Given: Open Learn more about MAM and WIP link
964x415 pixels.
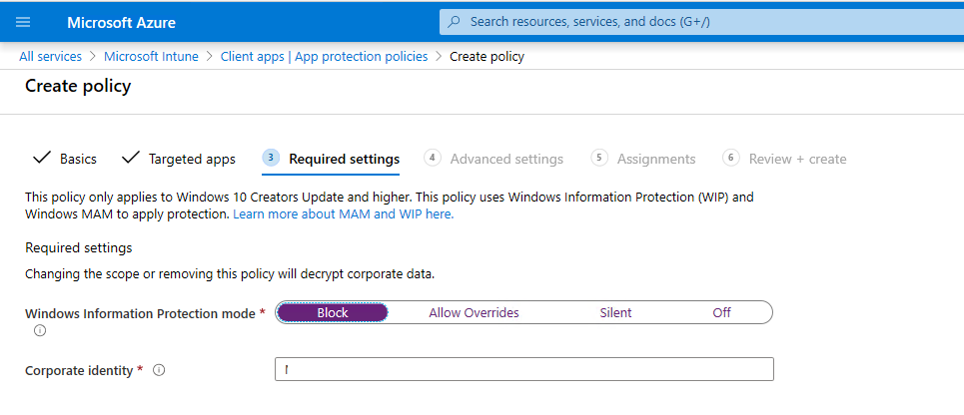Looking at the screenshot, I should (343, 213).
